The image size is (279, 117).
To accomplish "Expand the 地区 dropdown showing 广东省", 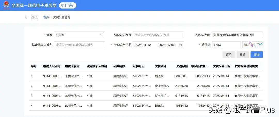I will (x=79, y=35).
